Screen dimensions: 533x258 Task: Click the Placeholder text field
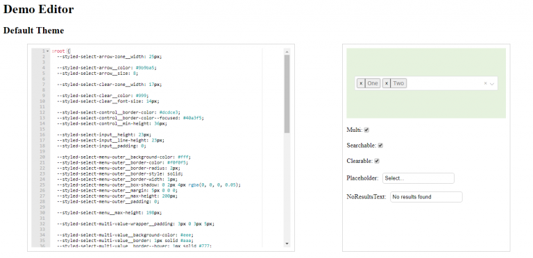click(x=418, y=178)
